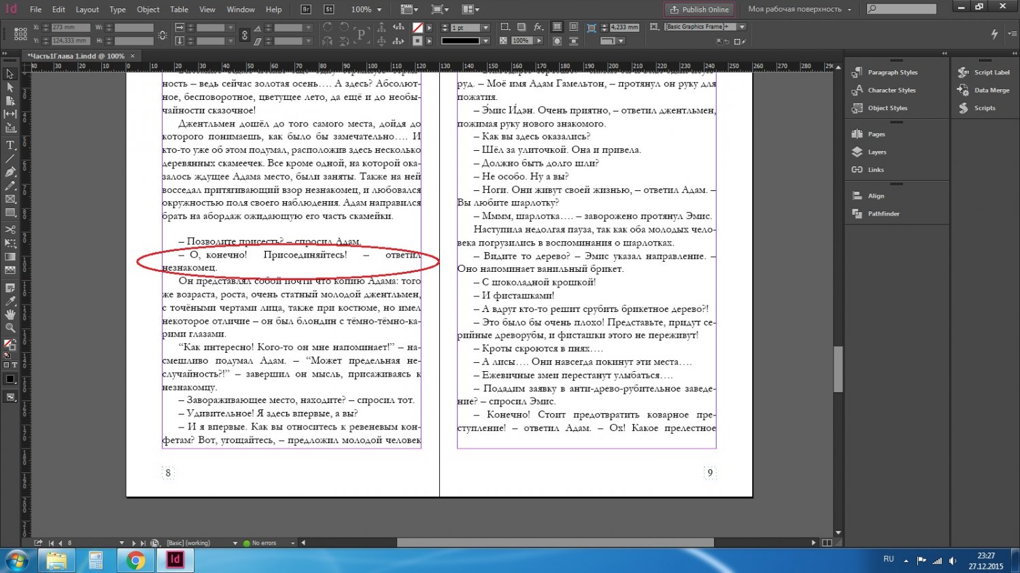Toggle constrain proportions for width and height
The image size is (1020, 573).
tap(162, 34)
